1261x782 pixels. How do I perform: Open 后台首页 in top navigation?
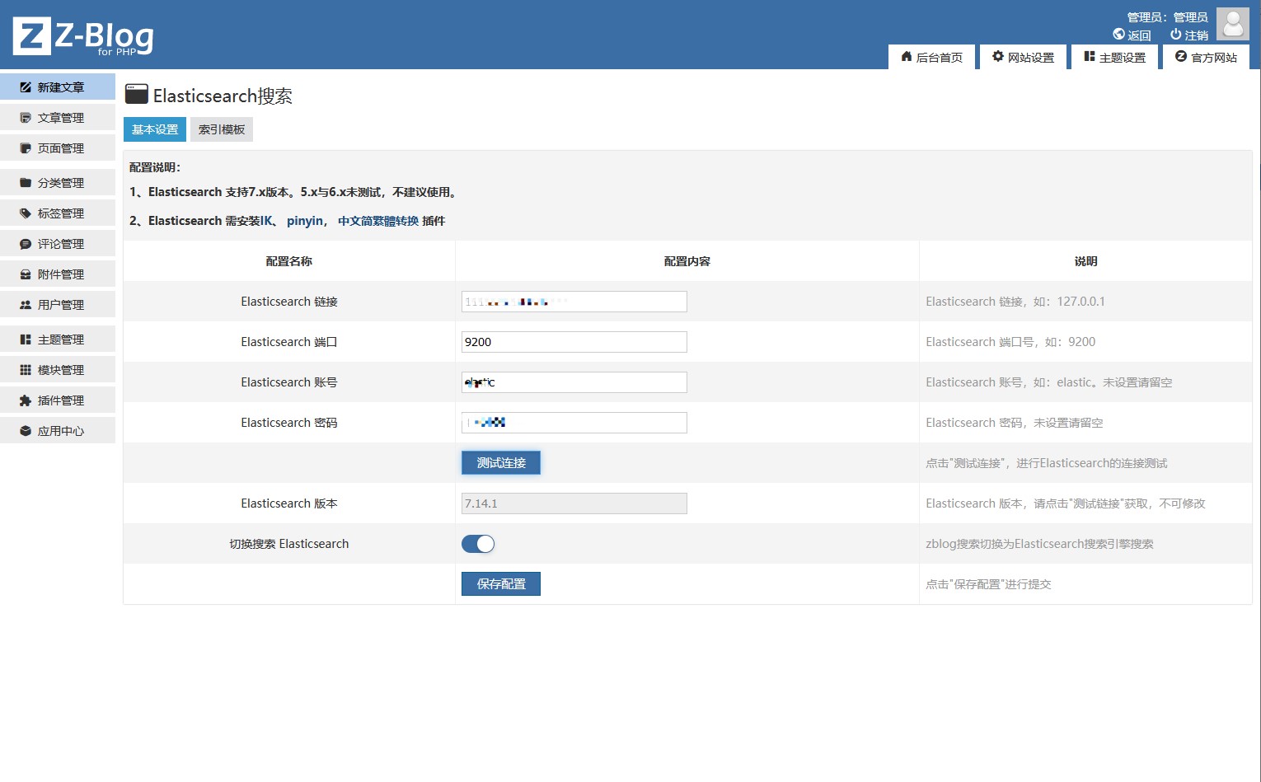(931, 57)
